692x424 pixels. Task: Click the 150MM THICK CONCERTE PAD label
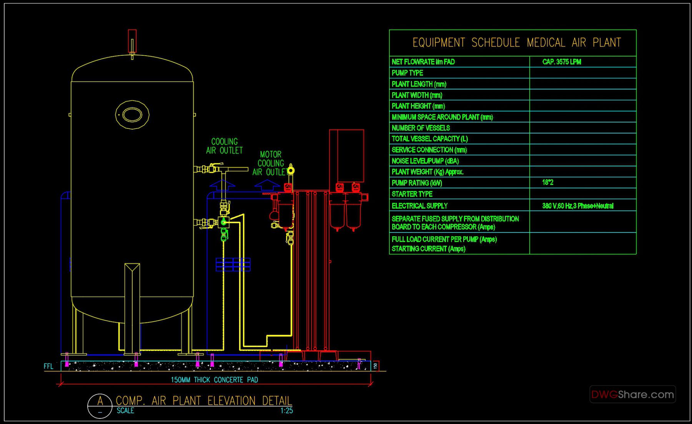click(214, 380)
